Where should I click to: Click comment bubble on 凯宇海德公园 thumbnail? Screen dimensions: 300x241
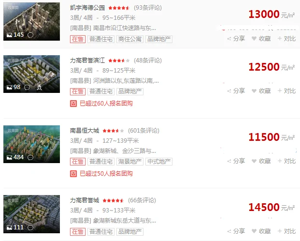coord(30,35)
